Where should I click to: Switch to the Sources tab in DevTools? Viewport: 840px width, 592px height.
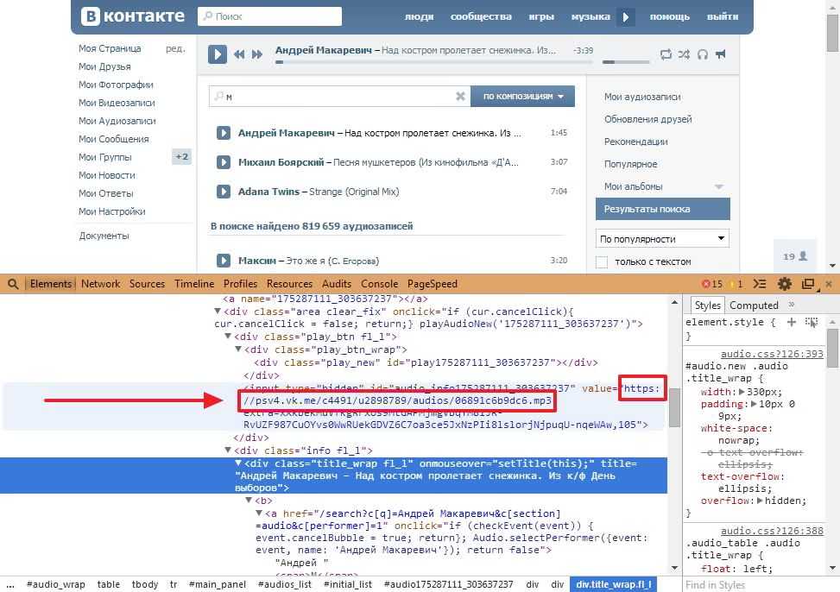tap(147, 284)
